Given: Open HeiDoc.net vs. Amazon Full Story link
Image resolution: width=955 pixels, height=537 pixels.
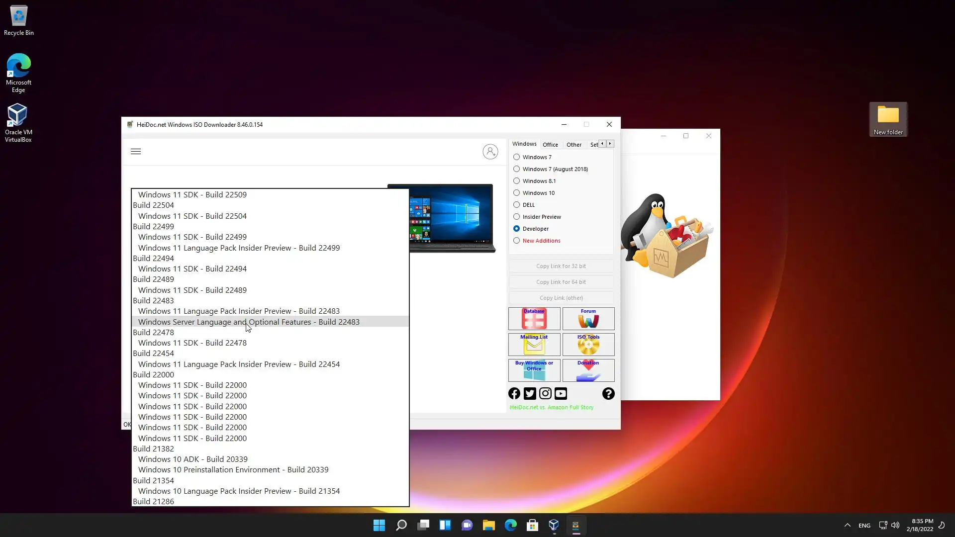Looking at the screenshot, I should (551, 407).
